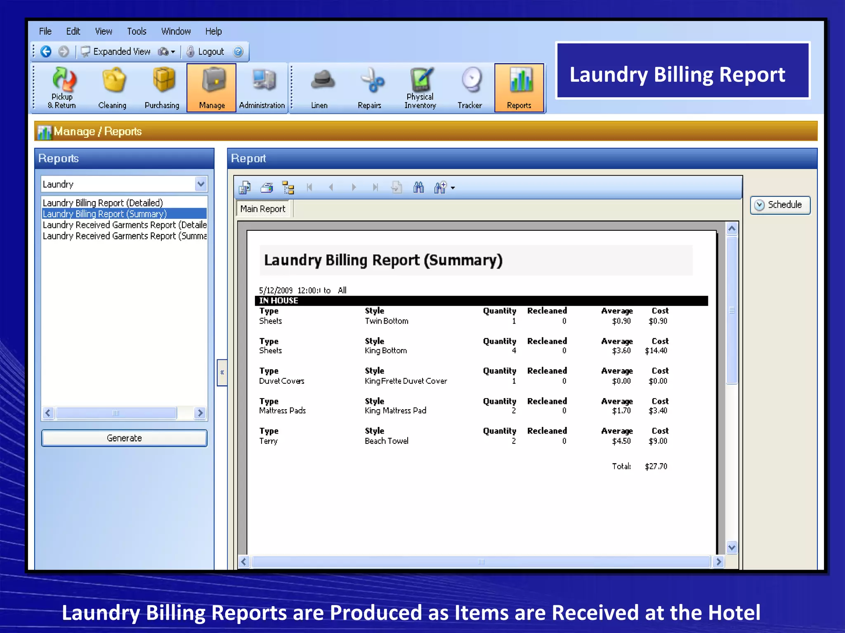The image size is (845, 633).
Task: Click the King Mattress Pad entry
Action: click(x=395, y=411)
